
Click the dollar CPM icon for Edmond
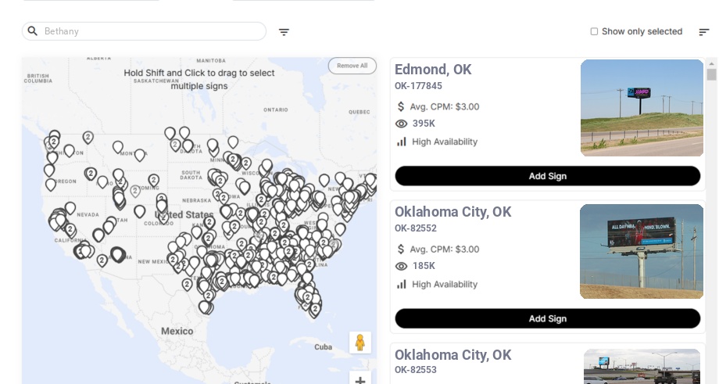pos(402,106)
